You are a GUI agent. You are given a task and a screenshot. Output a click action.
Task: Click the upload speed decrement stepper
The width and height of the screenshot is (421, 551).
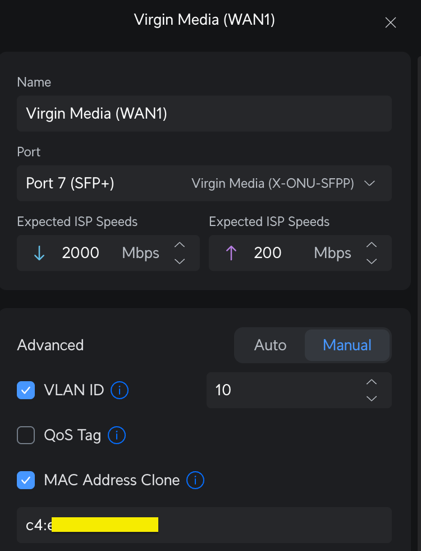pyautogui.click(x=372, y=261)
